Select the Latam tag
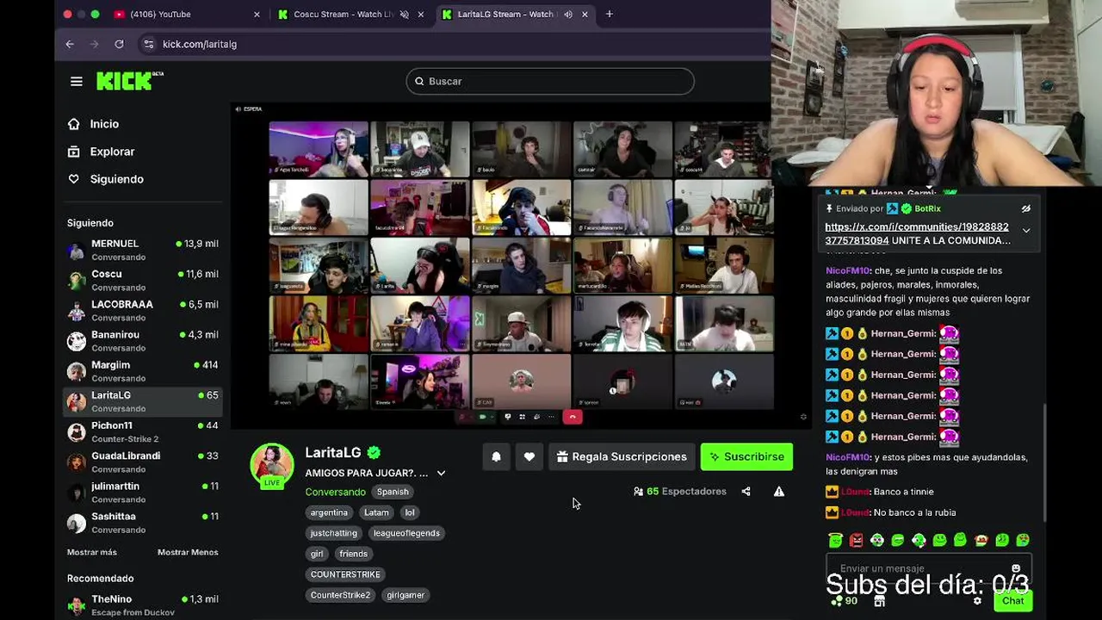 coord(376,512)
